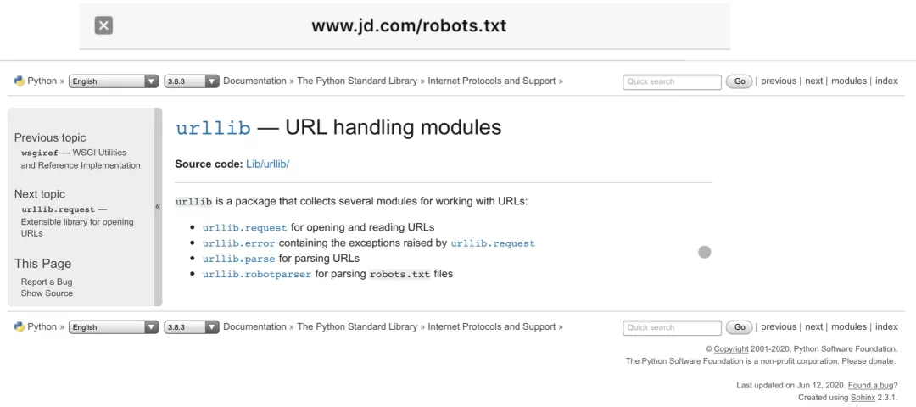Click the bottom Go button

[x=739, y=327]
